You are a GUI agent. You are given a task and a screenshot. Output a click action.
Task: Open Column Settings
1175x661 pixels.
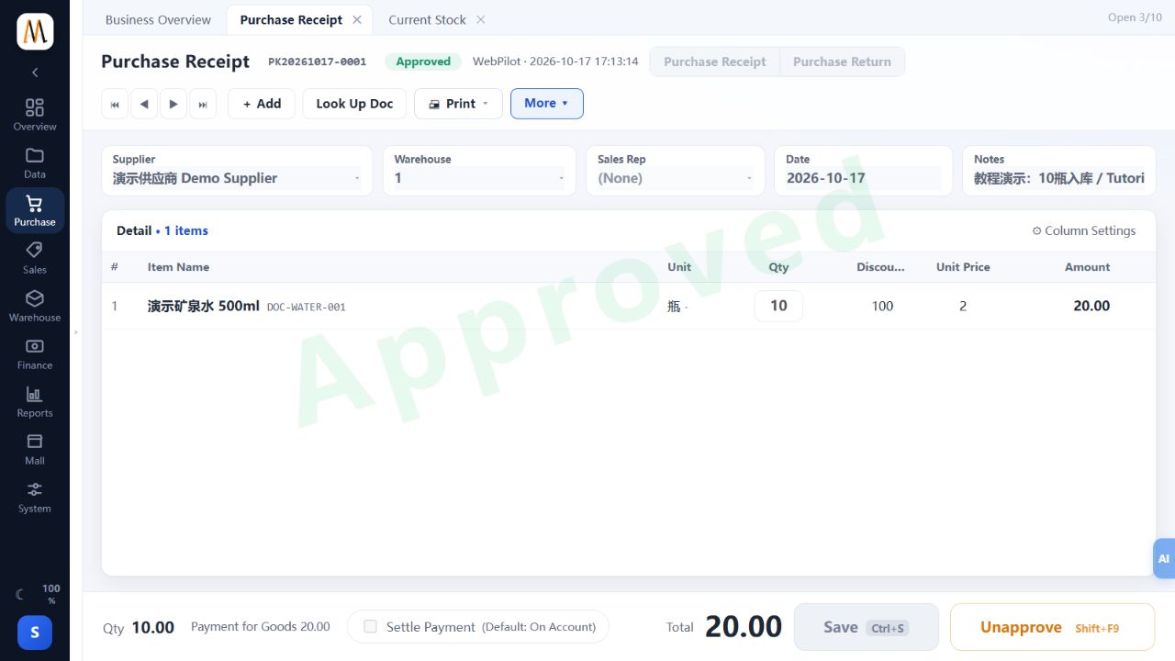1084,230
